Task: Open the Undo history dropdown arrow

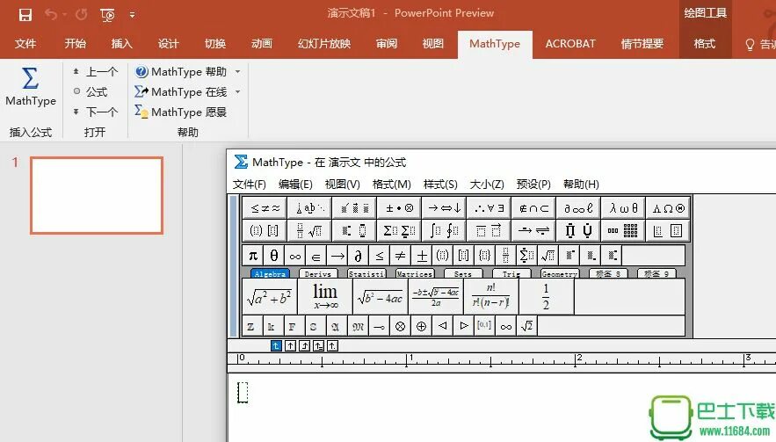Action: (64, 15)
